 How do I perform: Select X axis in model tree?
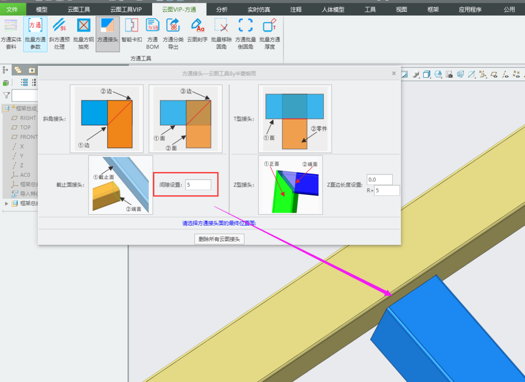point(18,146)
